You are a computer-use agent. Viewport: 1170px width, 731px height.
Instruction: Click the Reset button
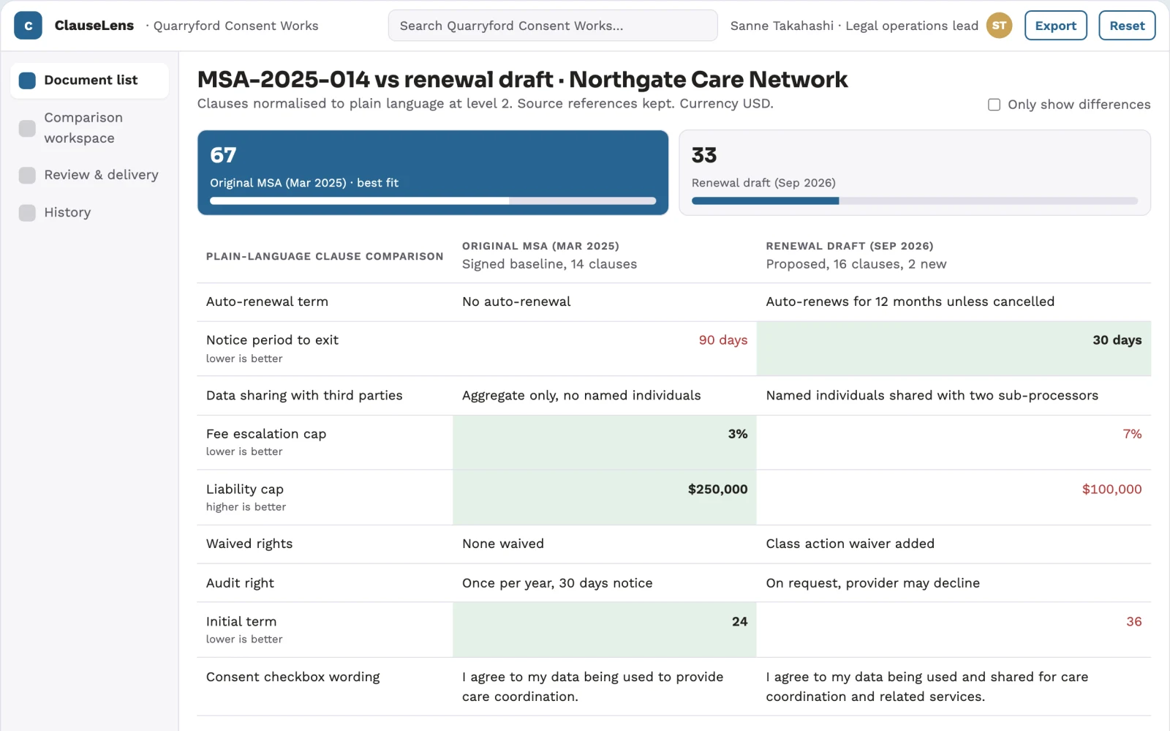click(1127, 26)
